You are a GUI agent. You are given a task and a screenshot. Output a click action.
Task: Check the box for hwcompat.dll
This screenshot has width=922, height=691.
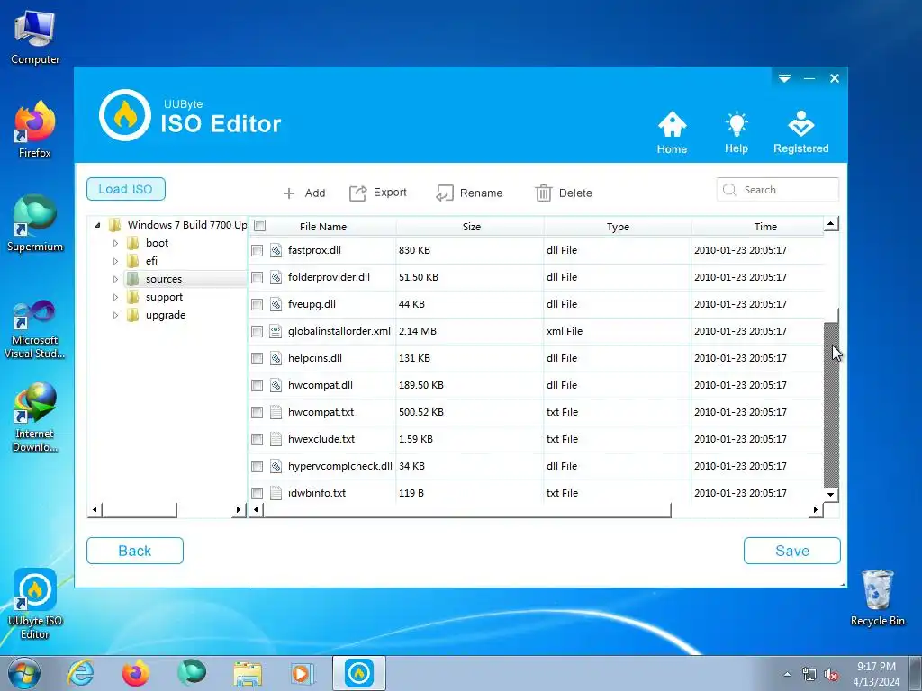point(257,385)
